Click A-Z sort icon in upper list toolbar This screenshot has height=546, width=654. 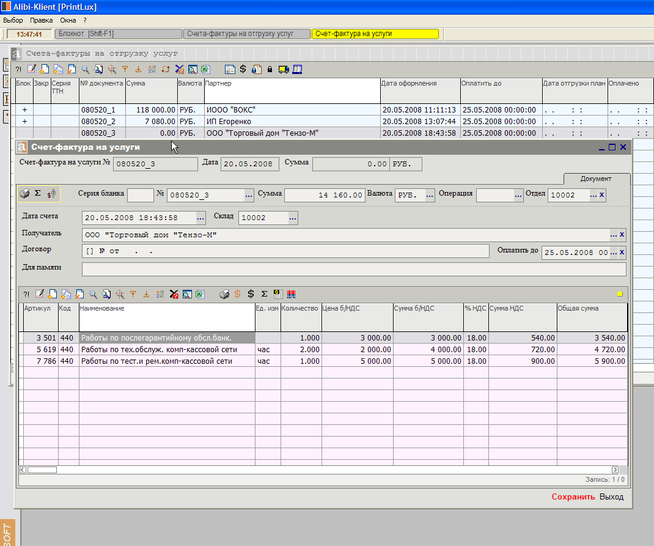tap(152, 69)
